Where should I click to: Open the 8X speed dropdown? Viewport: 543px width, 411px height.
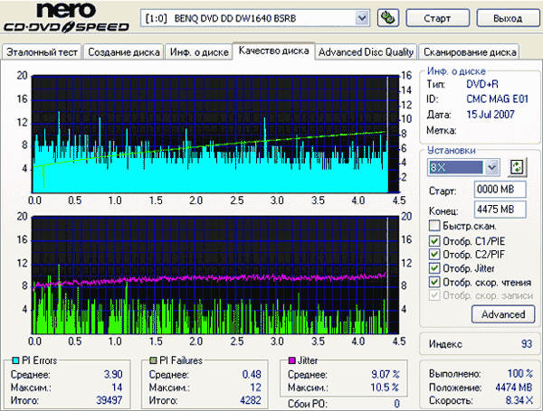coord(492,168)
